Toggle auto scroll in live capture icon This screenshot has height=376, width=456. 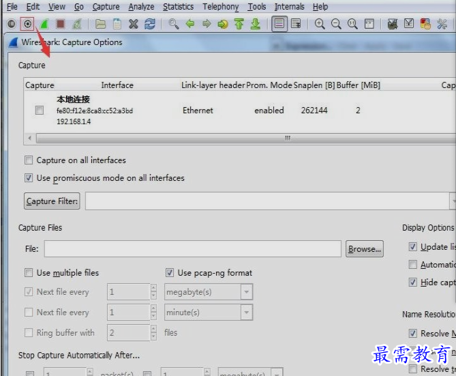[296, 24]
